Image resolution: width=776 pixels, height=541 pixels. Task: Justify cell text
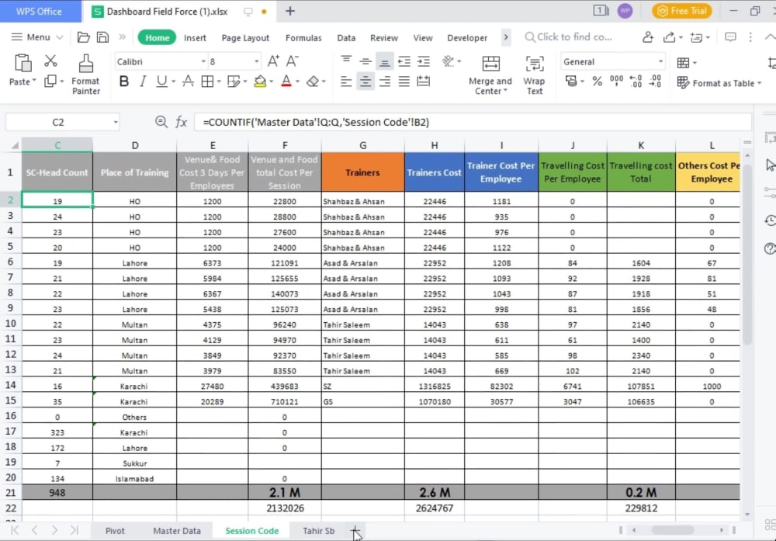404,81
